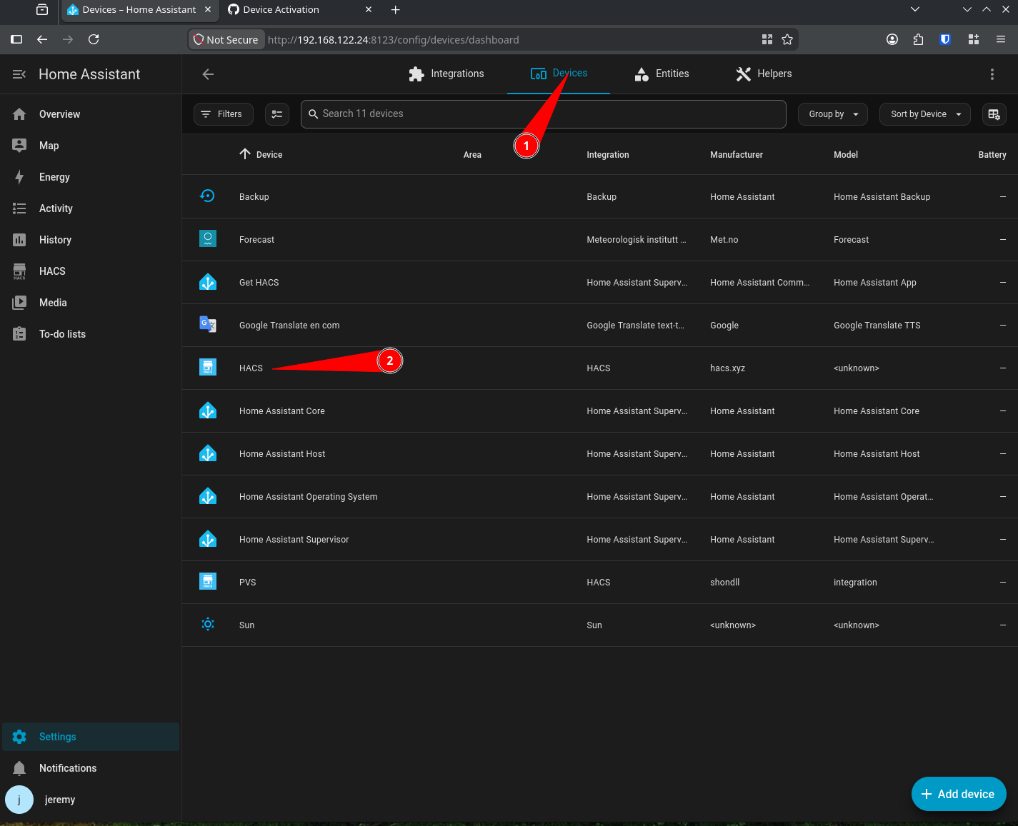Open the Overview dashboard
Viewport: 1018px width, 826px height.
click(x=91, y=114)
